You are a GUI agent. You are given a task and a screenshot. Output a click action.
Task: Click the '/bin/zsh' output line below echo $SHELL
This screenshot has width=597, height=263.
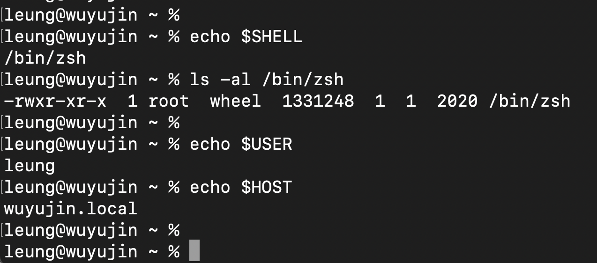[x=45, y=58]
